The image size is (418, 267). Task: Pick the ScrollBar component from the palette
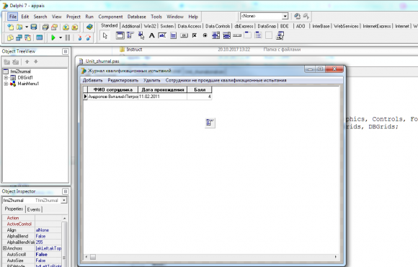pyautogui.click(x=237, y=35)
